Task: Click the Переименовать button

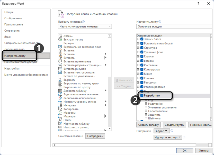Action: point(201,125)
